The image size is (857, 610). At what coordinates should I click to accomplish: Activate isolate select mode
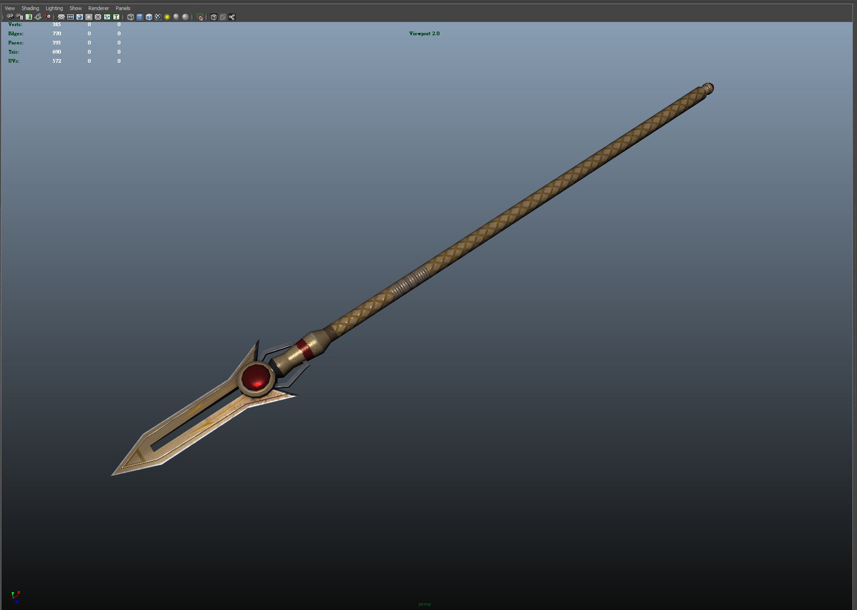coord(200,17)
